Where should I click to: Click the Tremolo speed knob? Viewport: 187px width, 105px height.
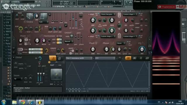[55, 29]
